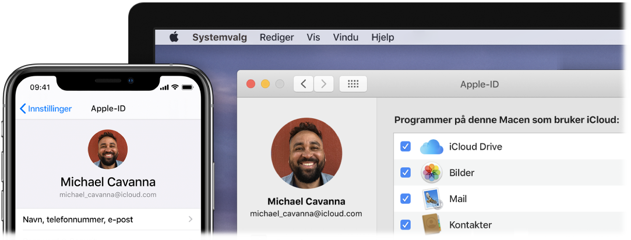Click the Mac profile photo of Michael Cavanna

coord(306,153)
